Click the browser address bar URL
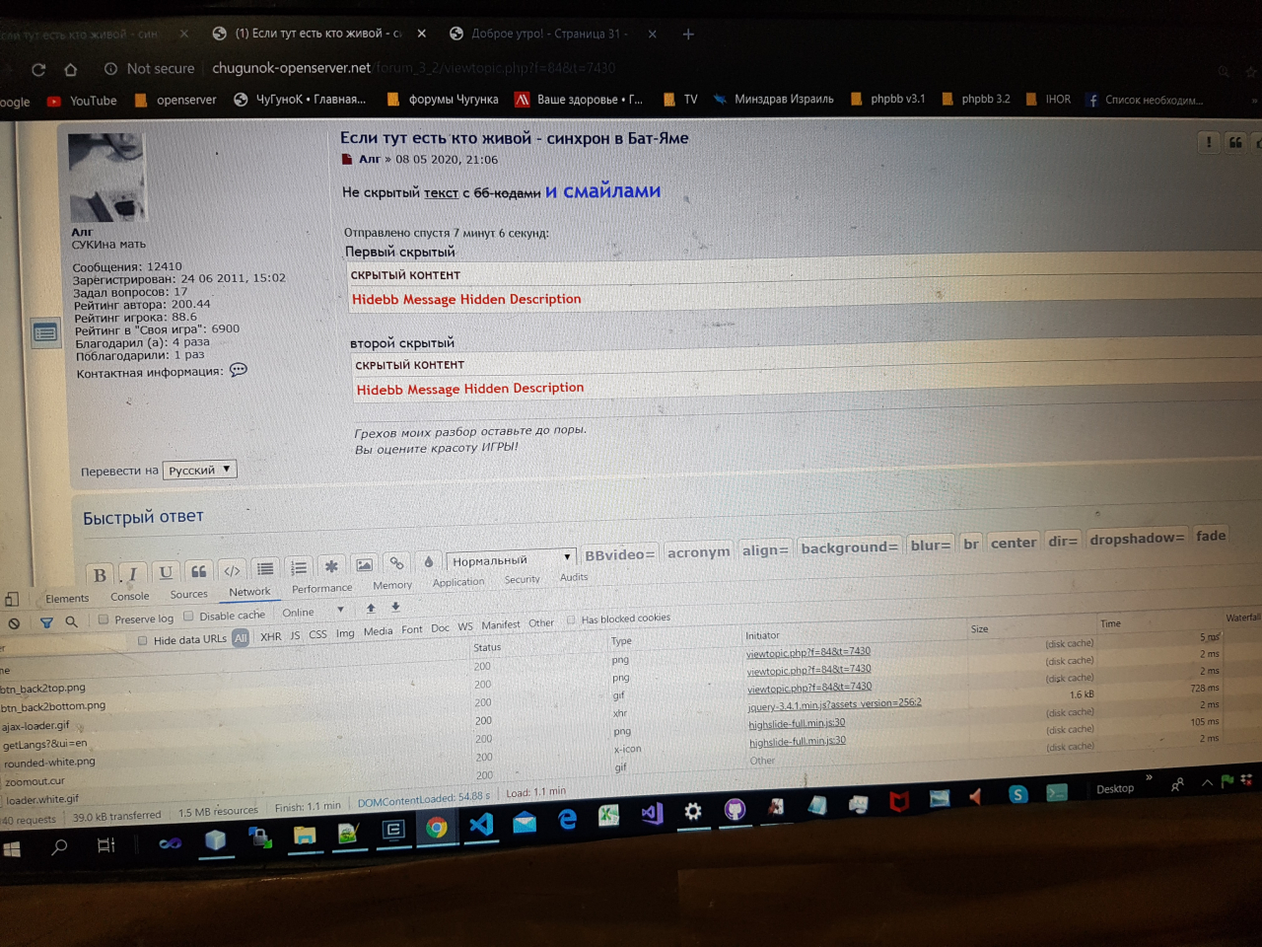1262x947 pixels. click(x=413, y=68)
